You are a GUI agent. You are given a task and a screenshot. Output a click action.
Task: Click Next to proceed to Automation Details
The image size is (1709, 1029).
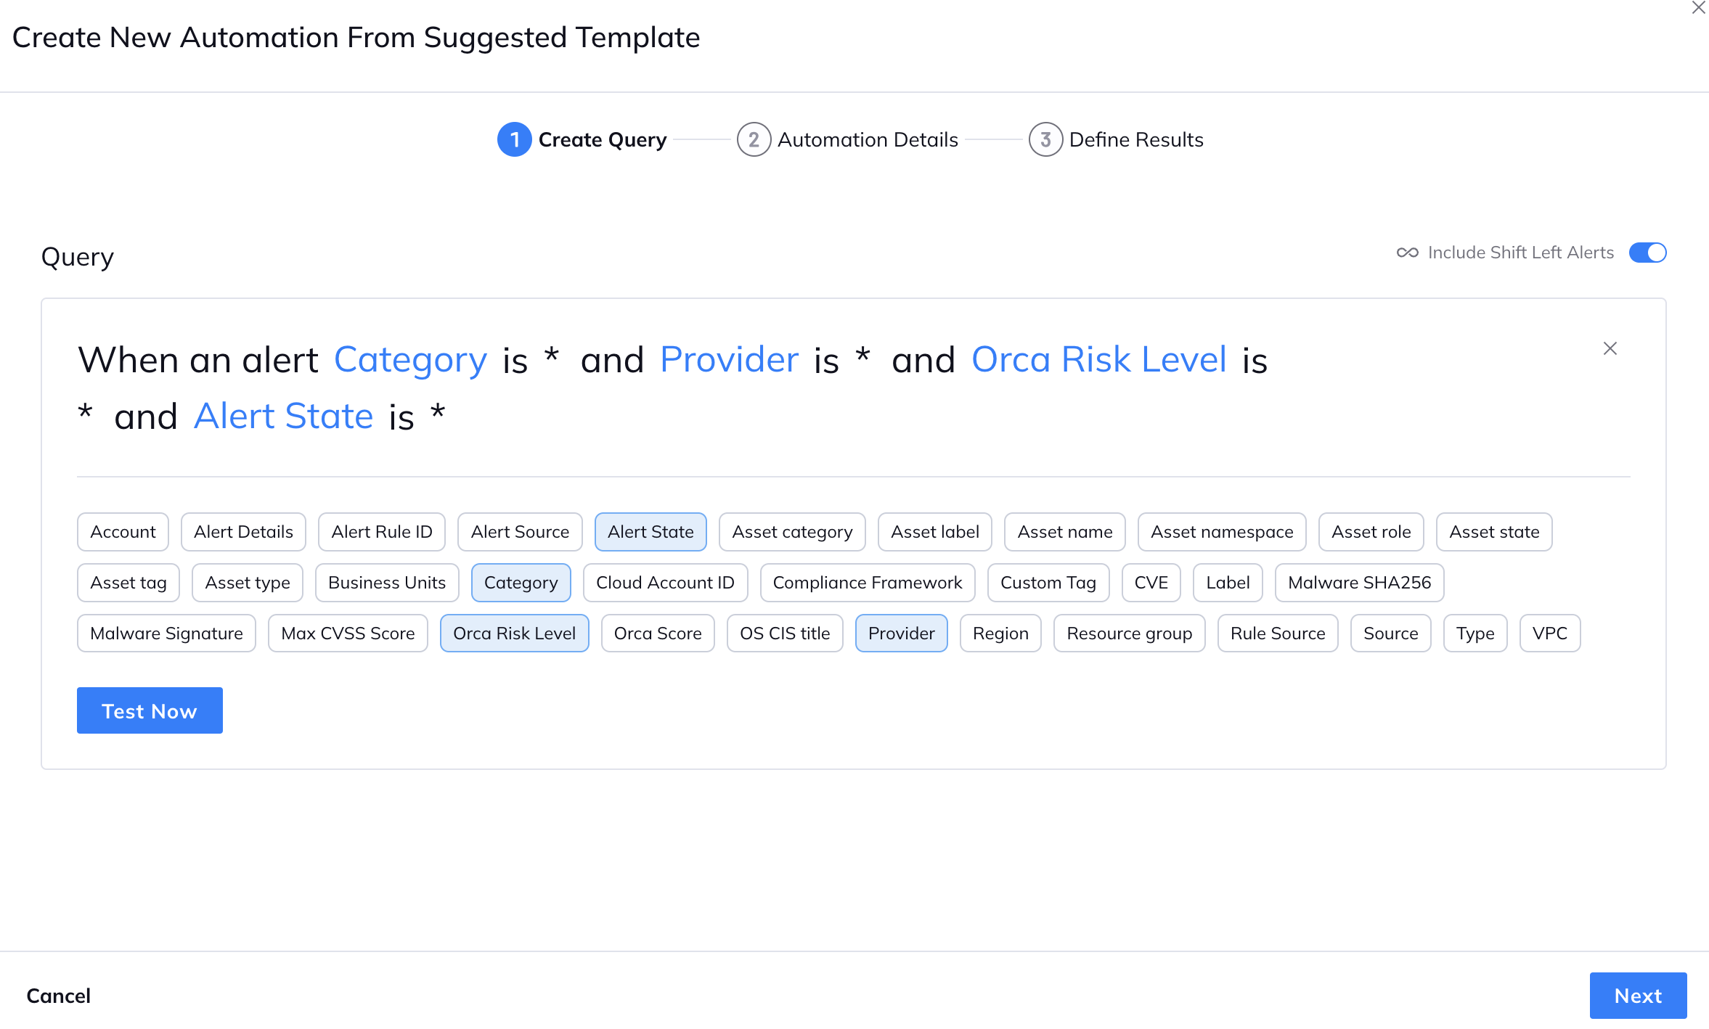click(x=1638, y=995)
